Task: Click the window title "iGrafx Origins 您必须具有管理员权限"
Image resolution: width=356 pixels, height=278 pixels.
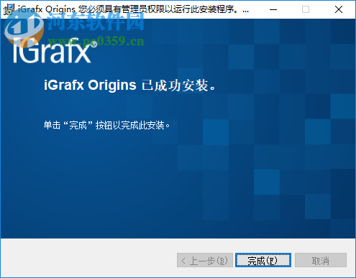Action: (133, 9)
